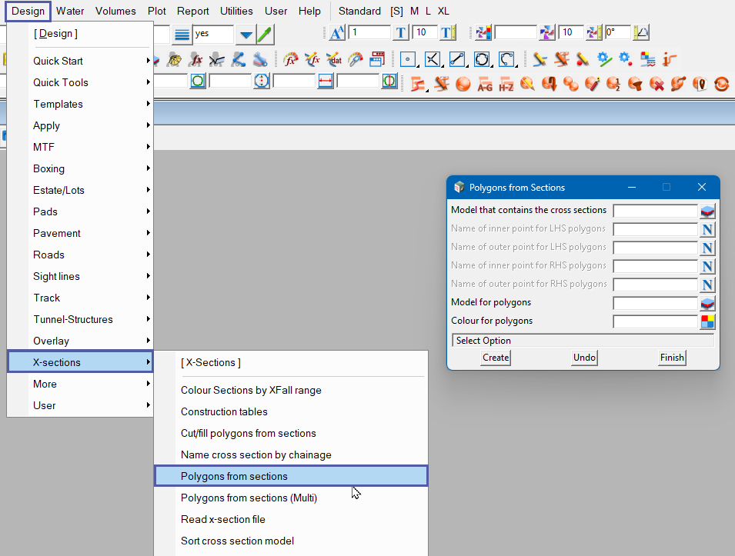
Task: Select 'Polygons from sections (Multi)' menu entry
Action: click(249, 498)
